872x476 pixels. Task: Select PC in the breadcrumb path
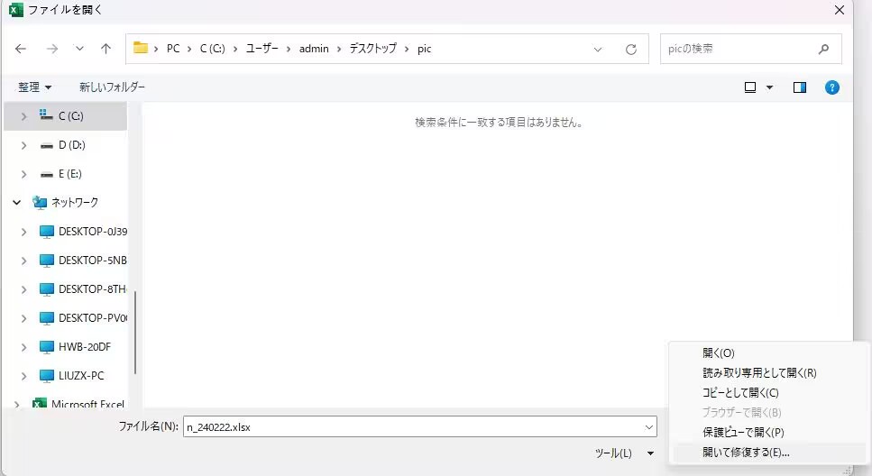[x=173, y=49]
